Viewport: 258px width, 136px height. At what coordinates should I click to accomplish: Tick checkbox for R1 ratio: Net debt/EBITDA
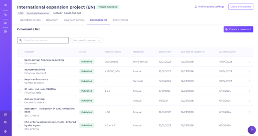click(20, 91)
